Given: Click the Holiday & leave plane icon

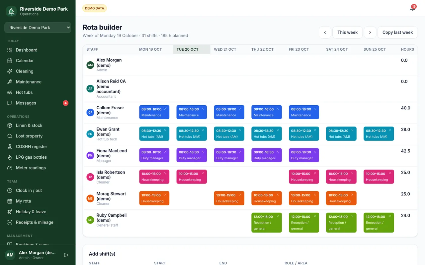Looking at the screenshot, I should (x=10, y=212).
